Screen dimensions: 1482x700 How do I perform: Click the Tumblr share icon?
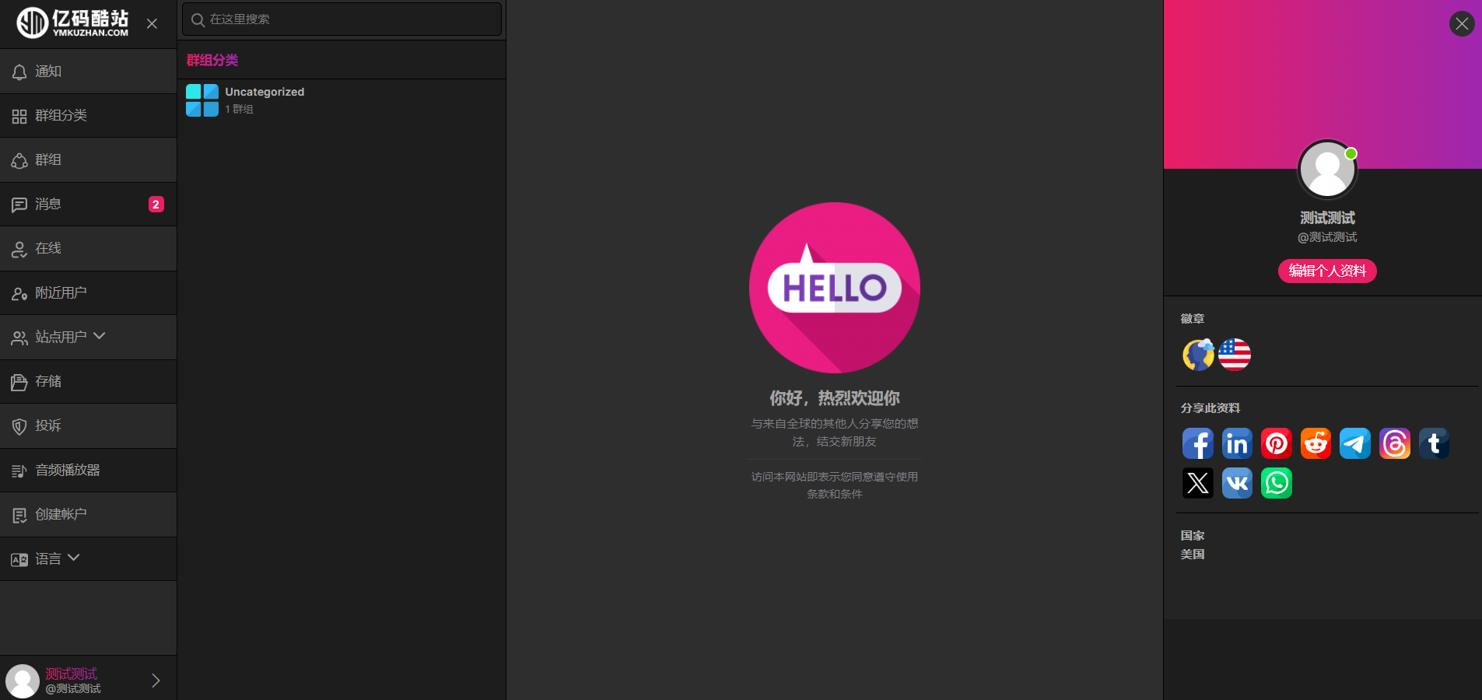click(x=1434, y=443)
